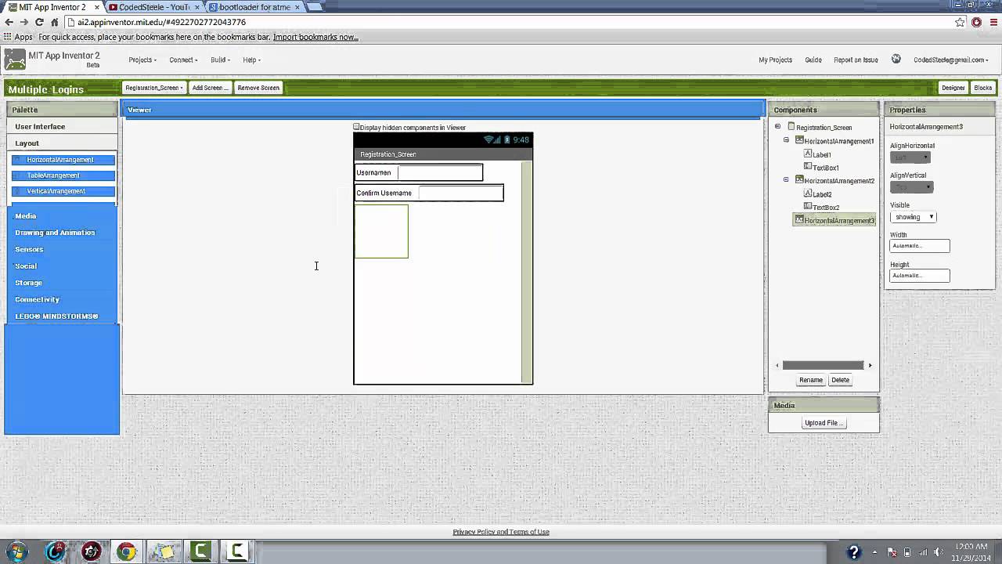Click TextBox2 icon in Components tree
This screenshot has width=1002, height=564.
[x=808, y=207]
